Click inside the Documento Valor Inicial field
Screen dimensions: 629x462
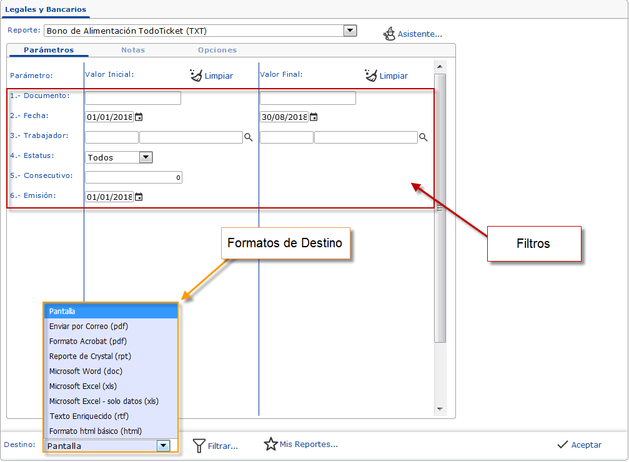point(132,97)
